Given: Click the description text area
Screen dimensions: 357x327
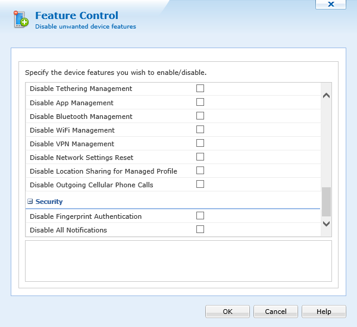Looking at the screenshot, I should (x=178, y=260).
